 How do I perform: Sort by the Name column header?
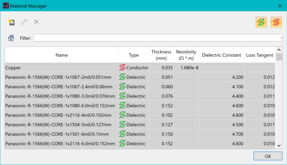pos(62,55)
